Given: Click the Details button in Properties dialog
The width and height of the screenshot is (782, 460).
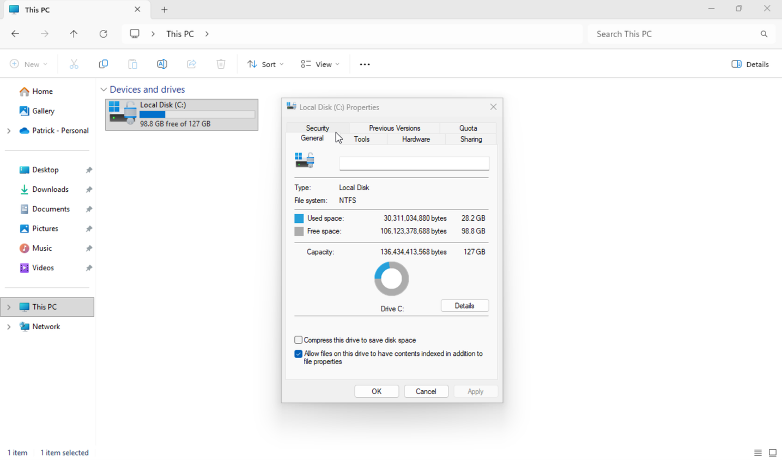Looking at the screenshot, I should 464,306.
